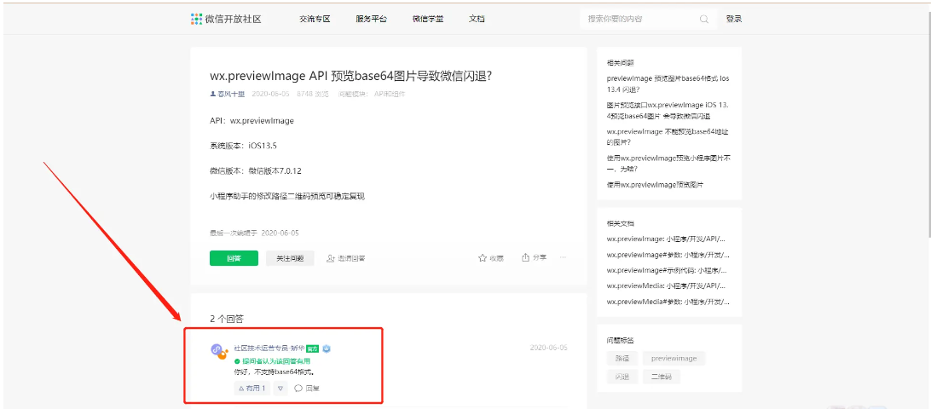Open doc wx.previewMedia: 小程序/开发/API
This screenshot has height=409, width=931.
(666, 285)
